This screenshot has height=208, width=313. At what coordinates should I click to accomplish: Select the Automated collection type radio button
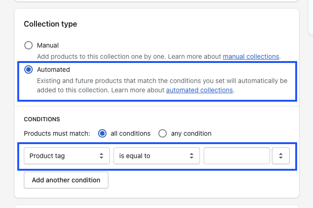[28, 69]
